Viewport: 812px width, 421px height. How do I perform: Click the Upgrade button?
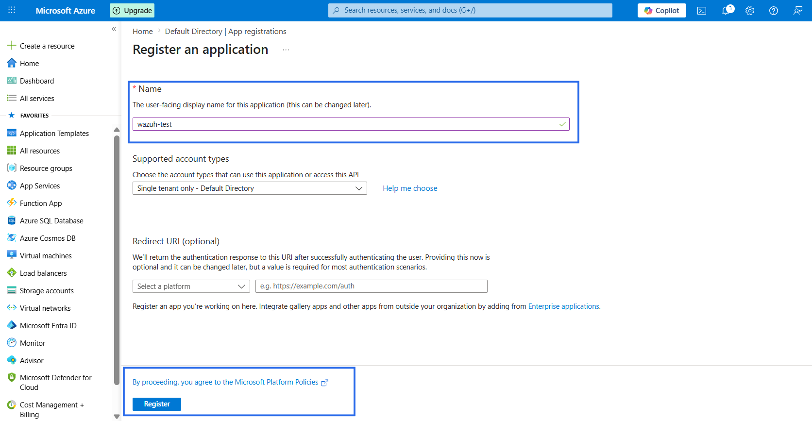click(x=132, y=10)
